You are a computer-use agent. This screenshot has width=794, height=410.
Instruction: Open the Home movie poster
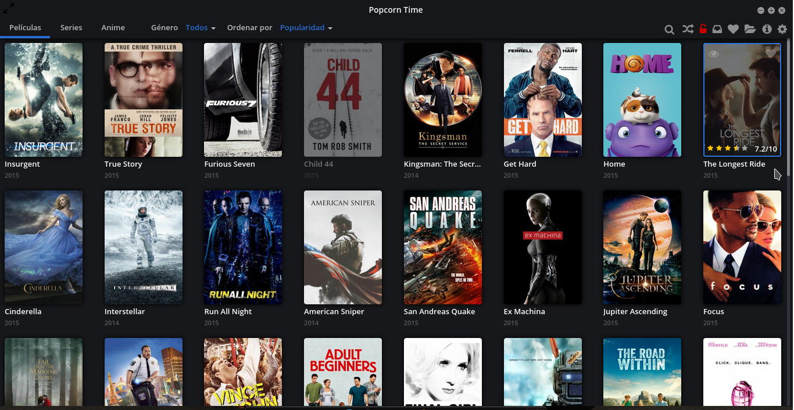(x=642, y=100)
